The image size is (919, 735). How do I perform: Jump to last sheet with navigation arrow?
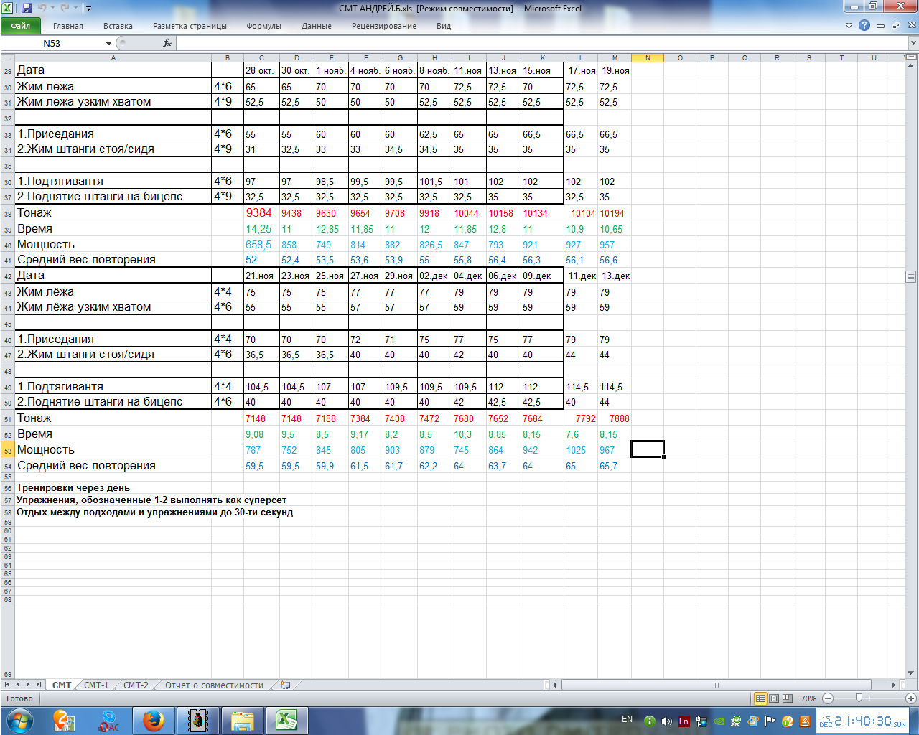39,685
